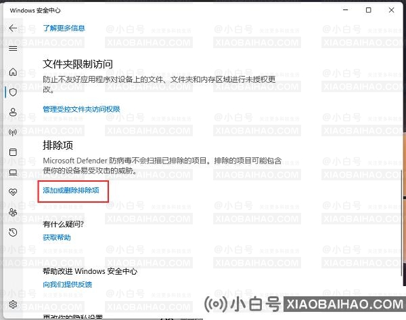The image size is (406, 320).
Task: Open Device performance & health heart icon
Action: coord(13,193)
